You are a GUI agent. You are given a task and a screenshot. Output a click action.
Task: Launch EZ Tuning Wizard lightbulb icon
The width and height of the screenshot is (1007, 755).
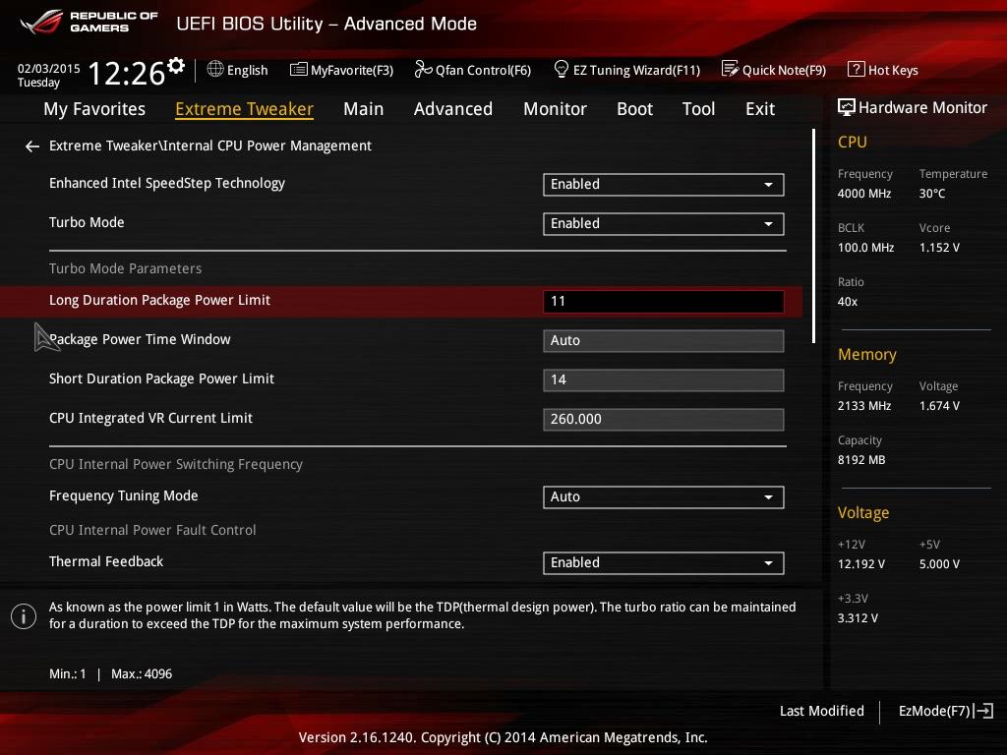[x=561, y=69]
